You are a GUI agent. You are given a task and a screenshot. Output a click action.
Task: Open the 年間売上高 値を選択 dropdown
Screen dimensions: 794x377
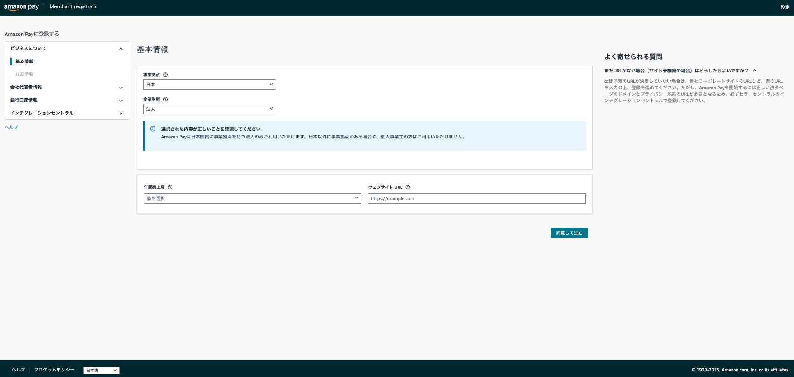click(253, 198)
